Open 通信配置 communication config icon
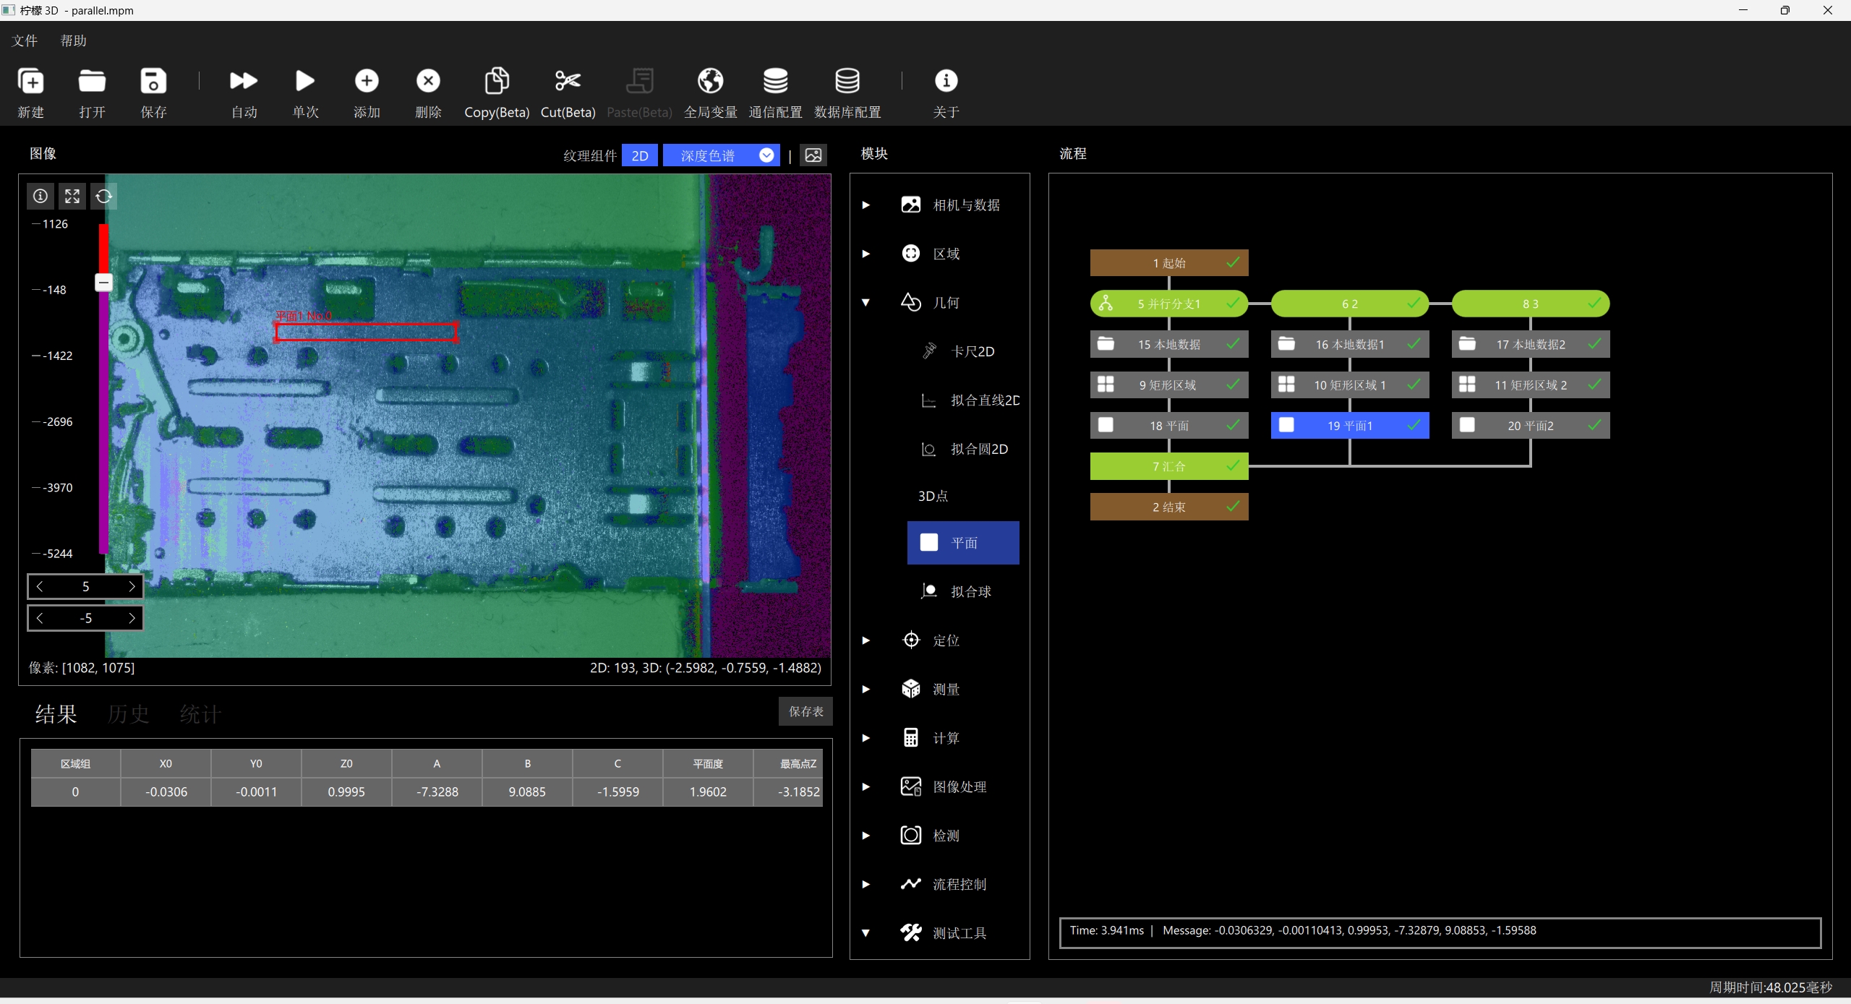1851x1004 pixels. click(775, 80)
